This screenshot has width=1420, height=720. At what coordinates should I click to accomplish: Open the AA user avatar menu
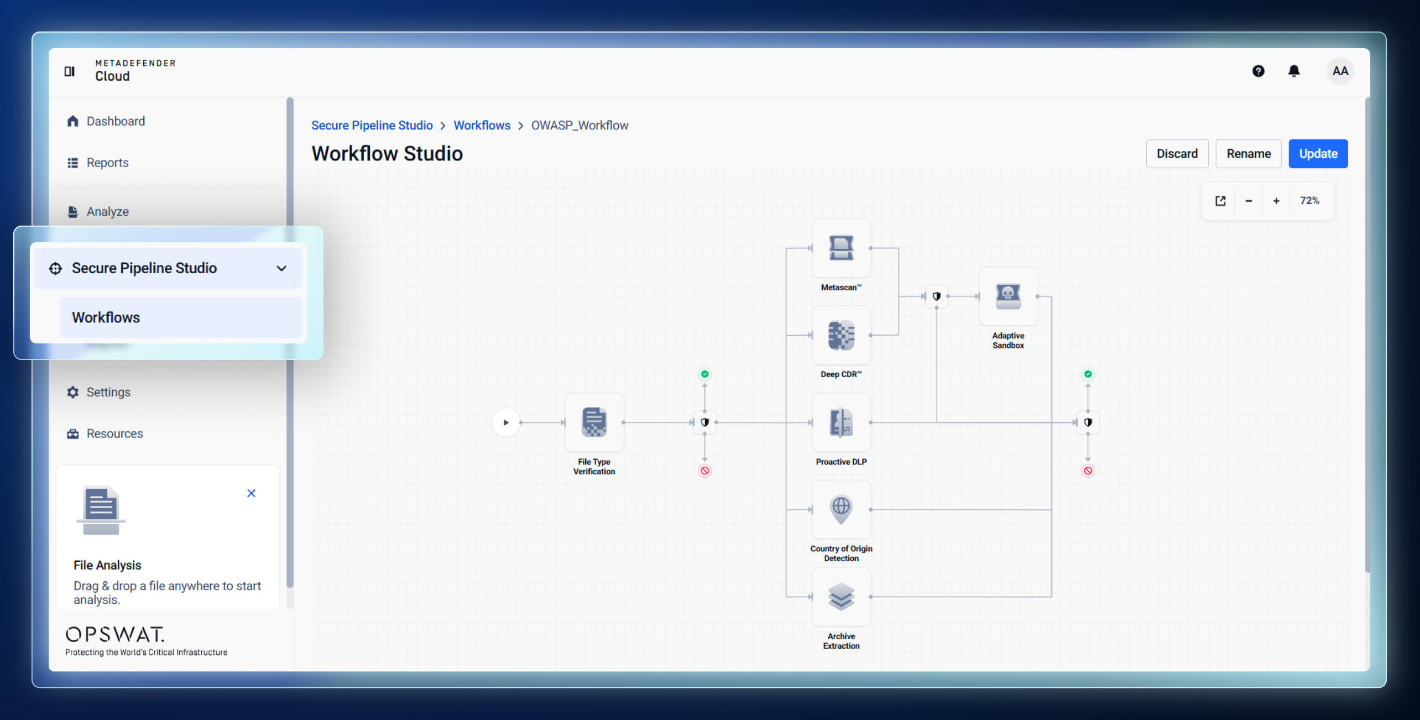pyautogui.click(x=1340, y=71)
